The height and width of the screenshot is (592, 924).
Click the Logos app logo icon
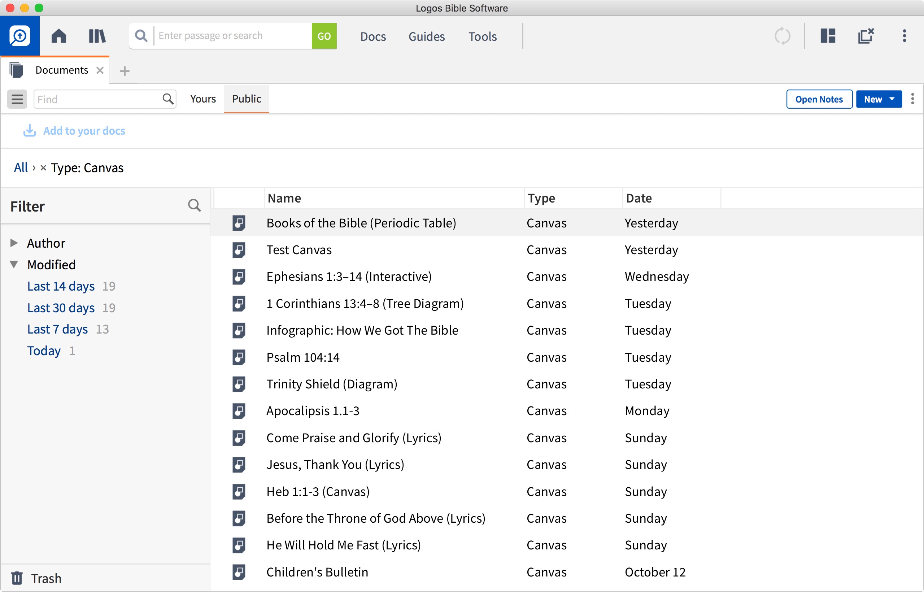(x=19, y=36)
